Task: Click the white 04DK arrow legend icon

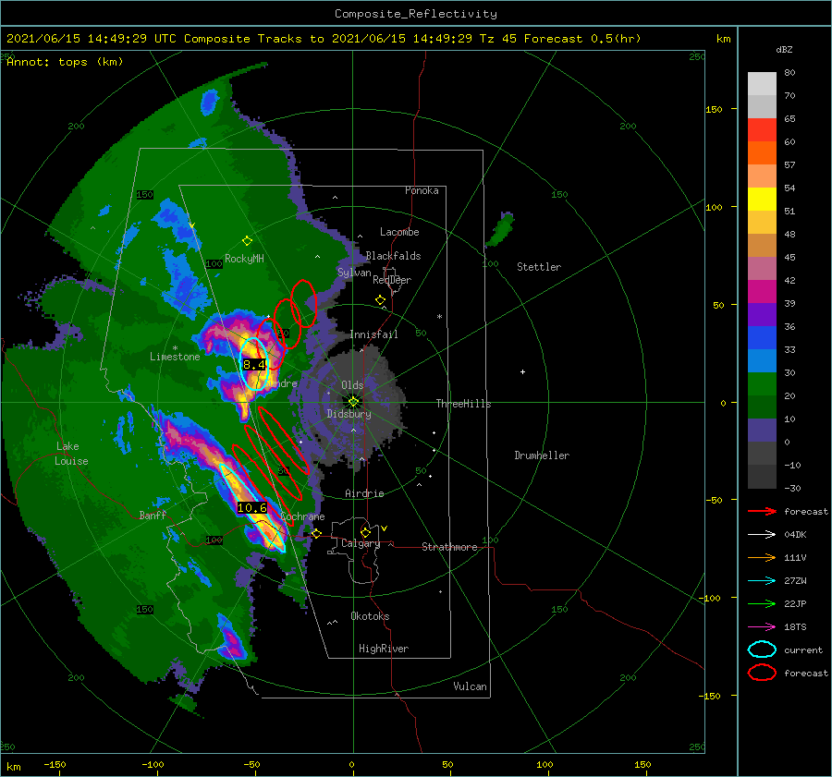Action: pyautogui.click(x=762, y=535)
